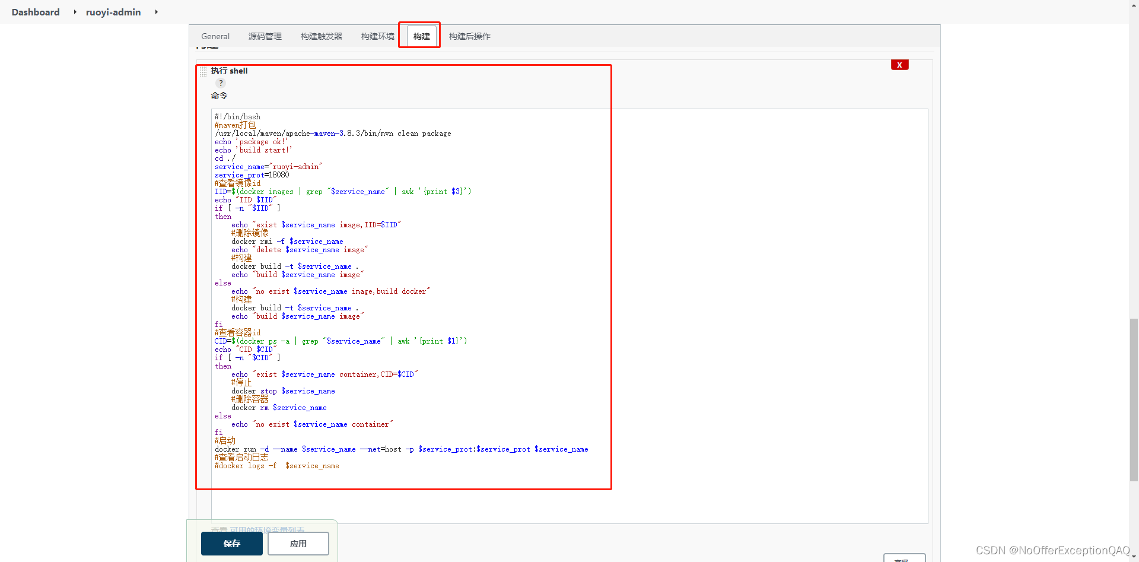
Task: Click the '#docker logs -f $service_name' line
Action: pyautogui.click(x=277, y=466)
